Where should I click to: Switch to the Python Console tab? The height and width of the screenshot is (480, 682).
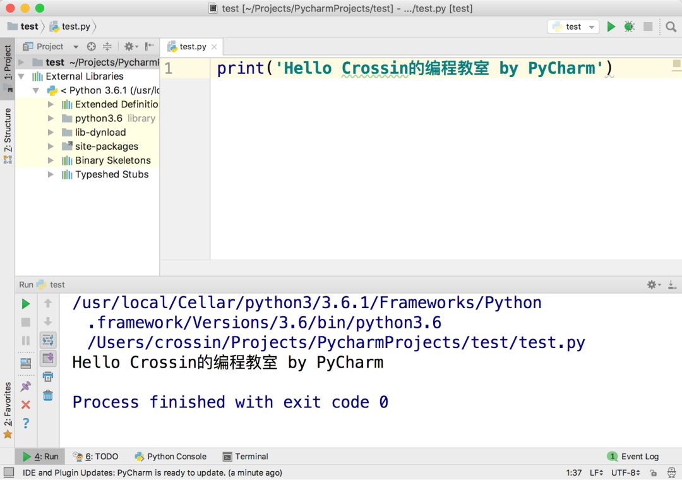tap(170, 457)
